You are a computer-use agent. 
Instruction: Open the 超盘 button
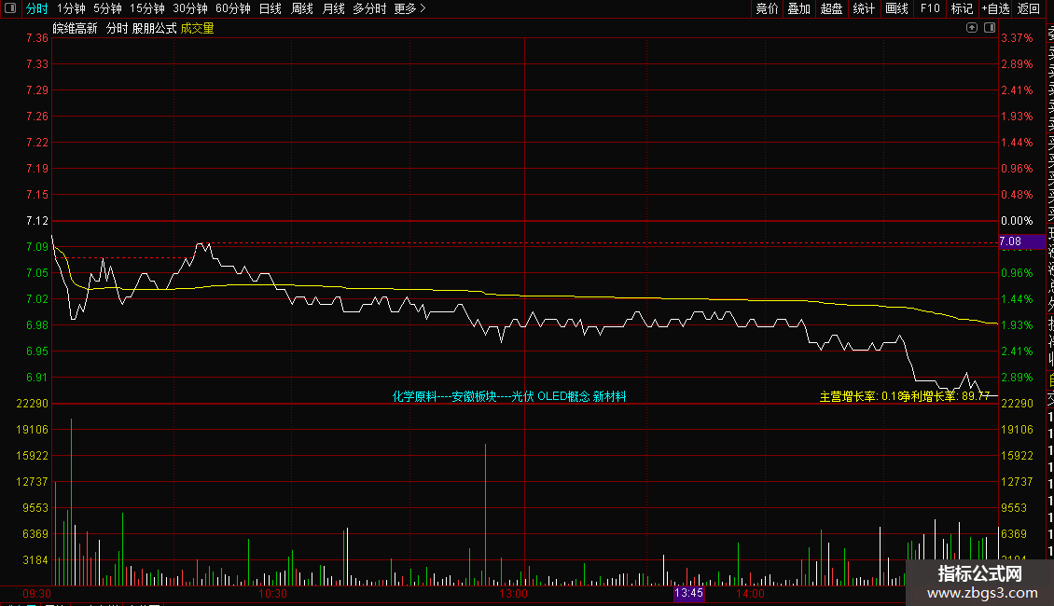(x=831, y=8)
